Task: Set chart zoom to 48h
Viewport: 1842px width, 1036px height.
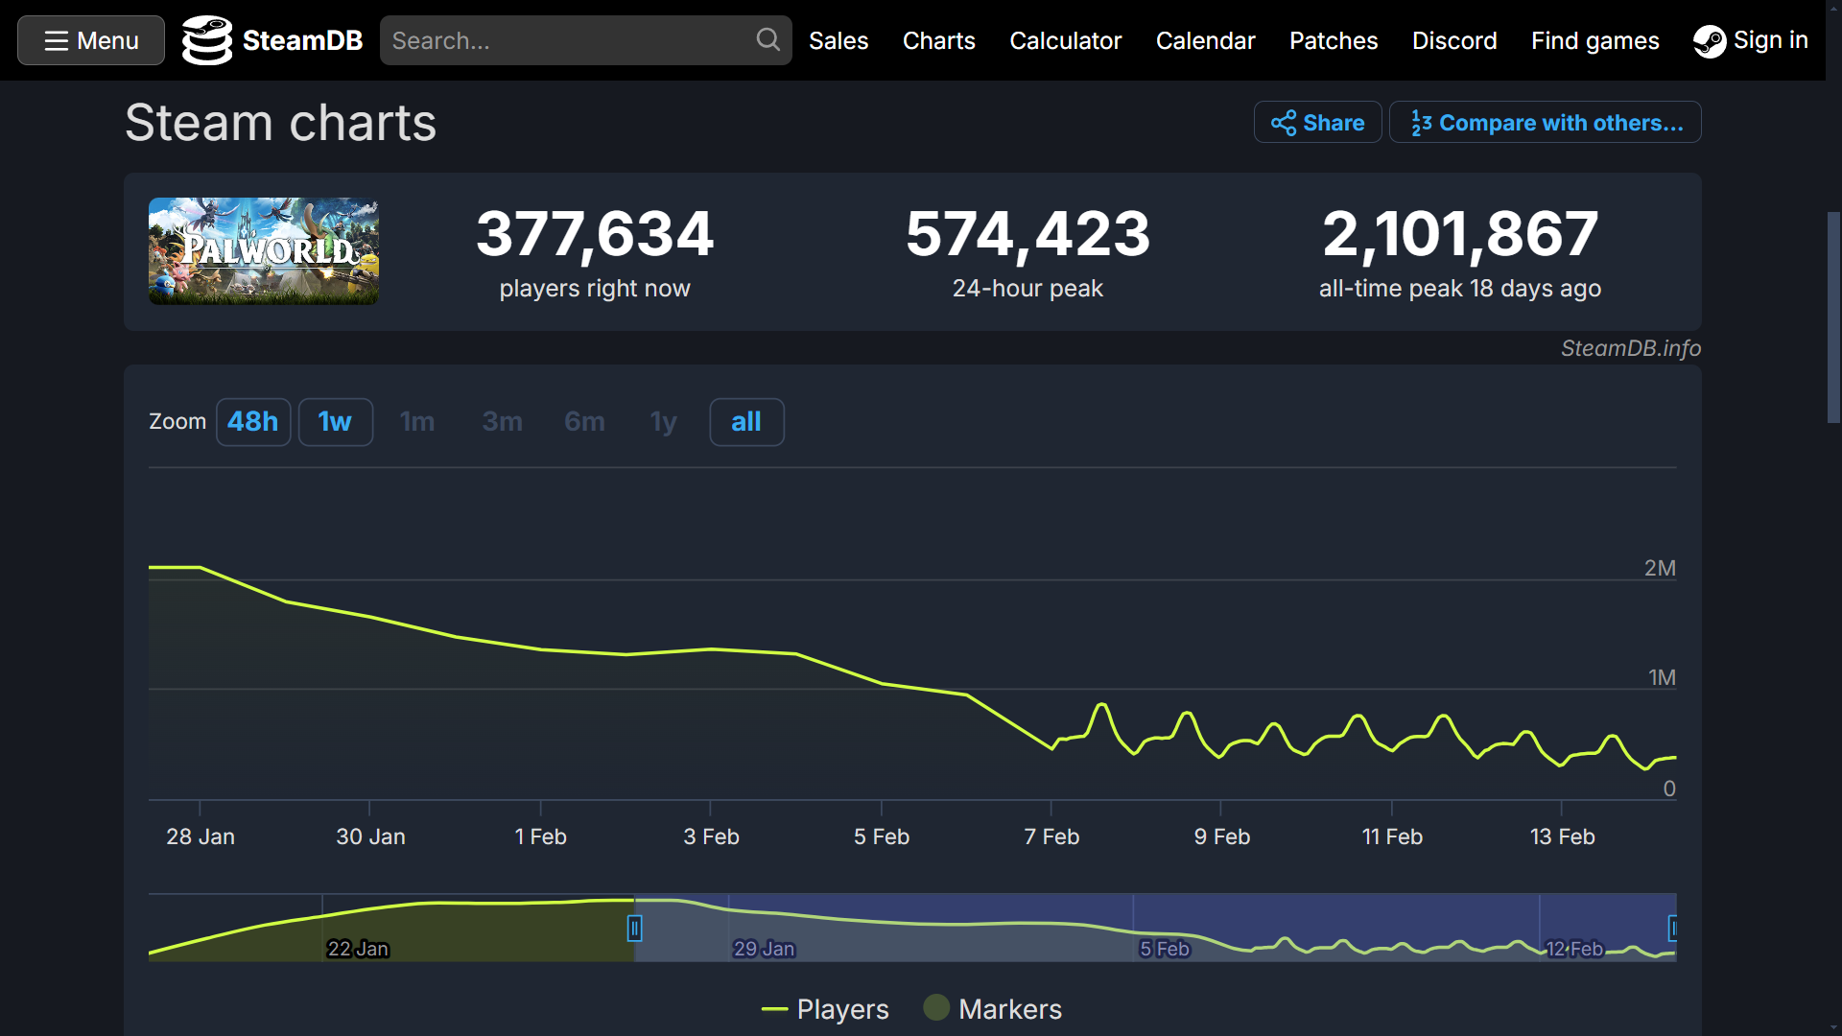Action: tap(253, 422)
